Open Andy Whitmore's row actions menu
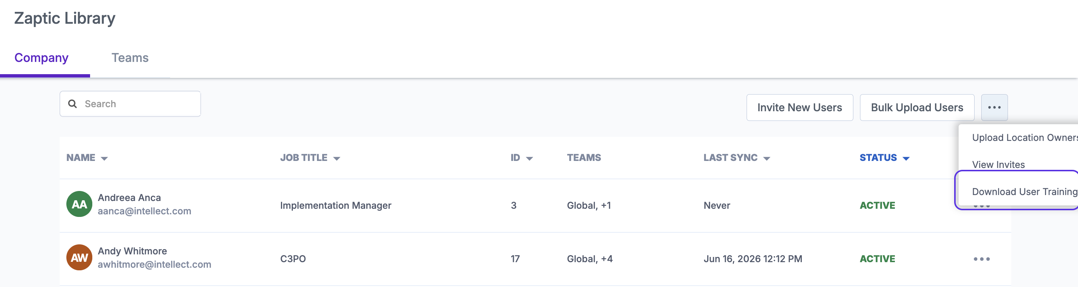The height and width of the screenshot is (287, 1078). pos(981,259)
